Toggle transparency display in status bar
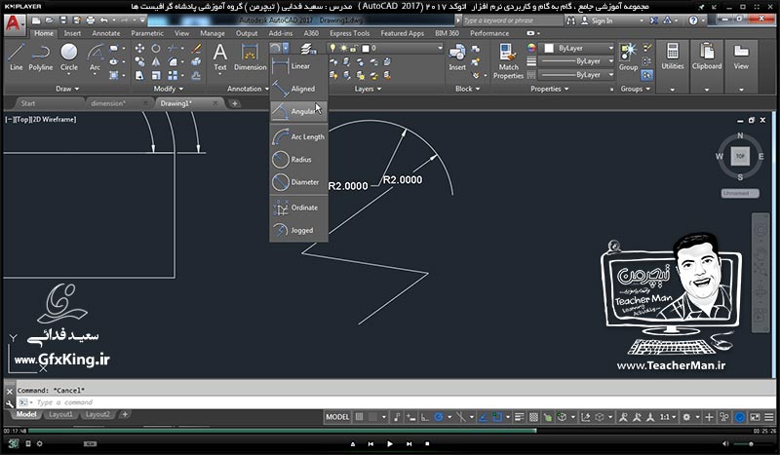Viewport: 780px width, 455px height. (533, 417)
